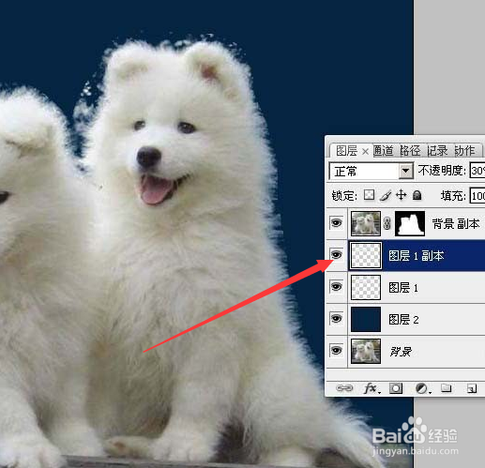This screenshot has height=468, width=485.
Task: Select the layer named 图层 2
Action: coord(403,320)
